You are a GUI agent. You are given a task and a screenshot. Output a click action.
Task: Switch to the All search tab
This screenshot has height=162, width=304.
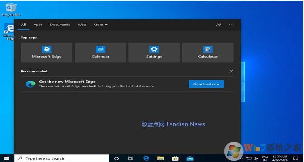click(x=23, y=25)
